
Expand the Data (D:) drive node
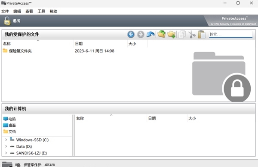(x=6, y=146)
